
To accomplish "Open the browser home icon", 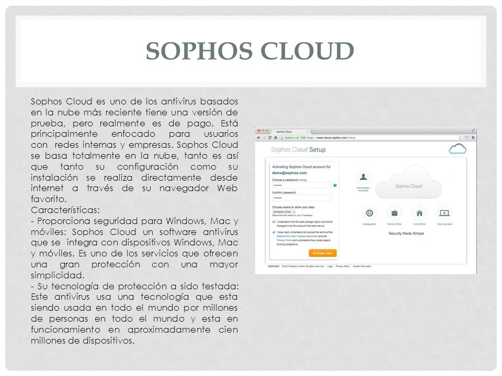I will point(276,137).
